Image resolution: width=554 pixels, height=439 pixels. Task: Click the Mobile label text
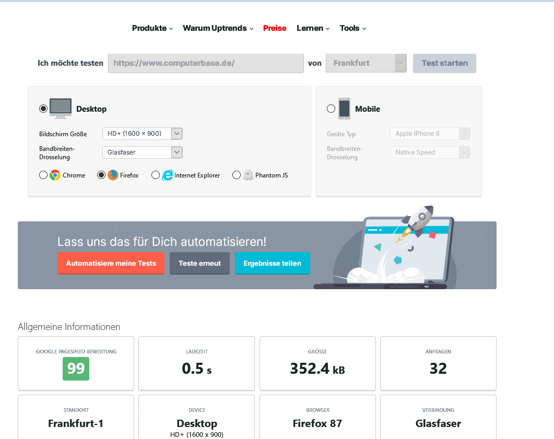[x=368, y=109]
